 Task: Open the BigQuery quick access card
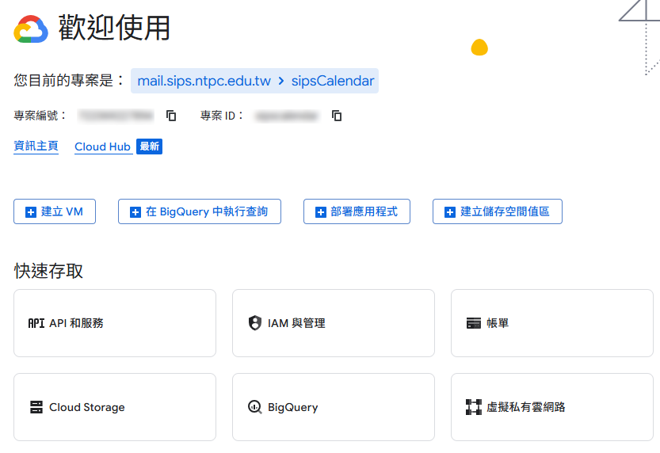point(334,407)
